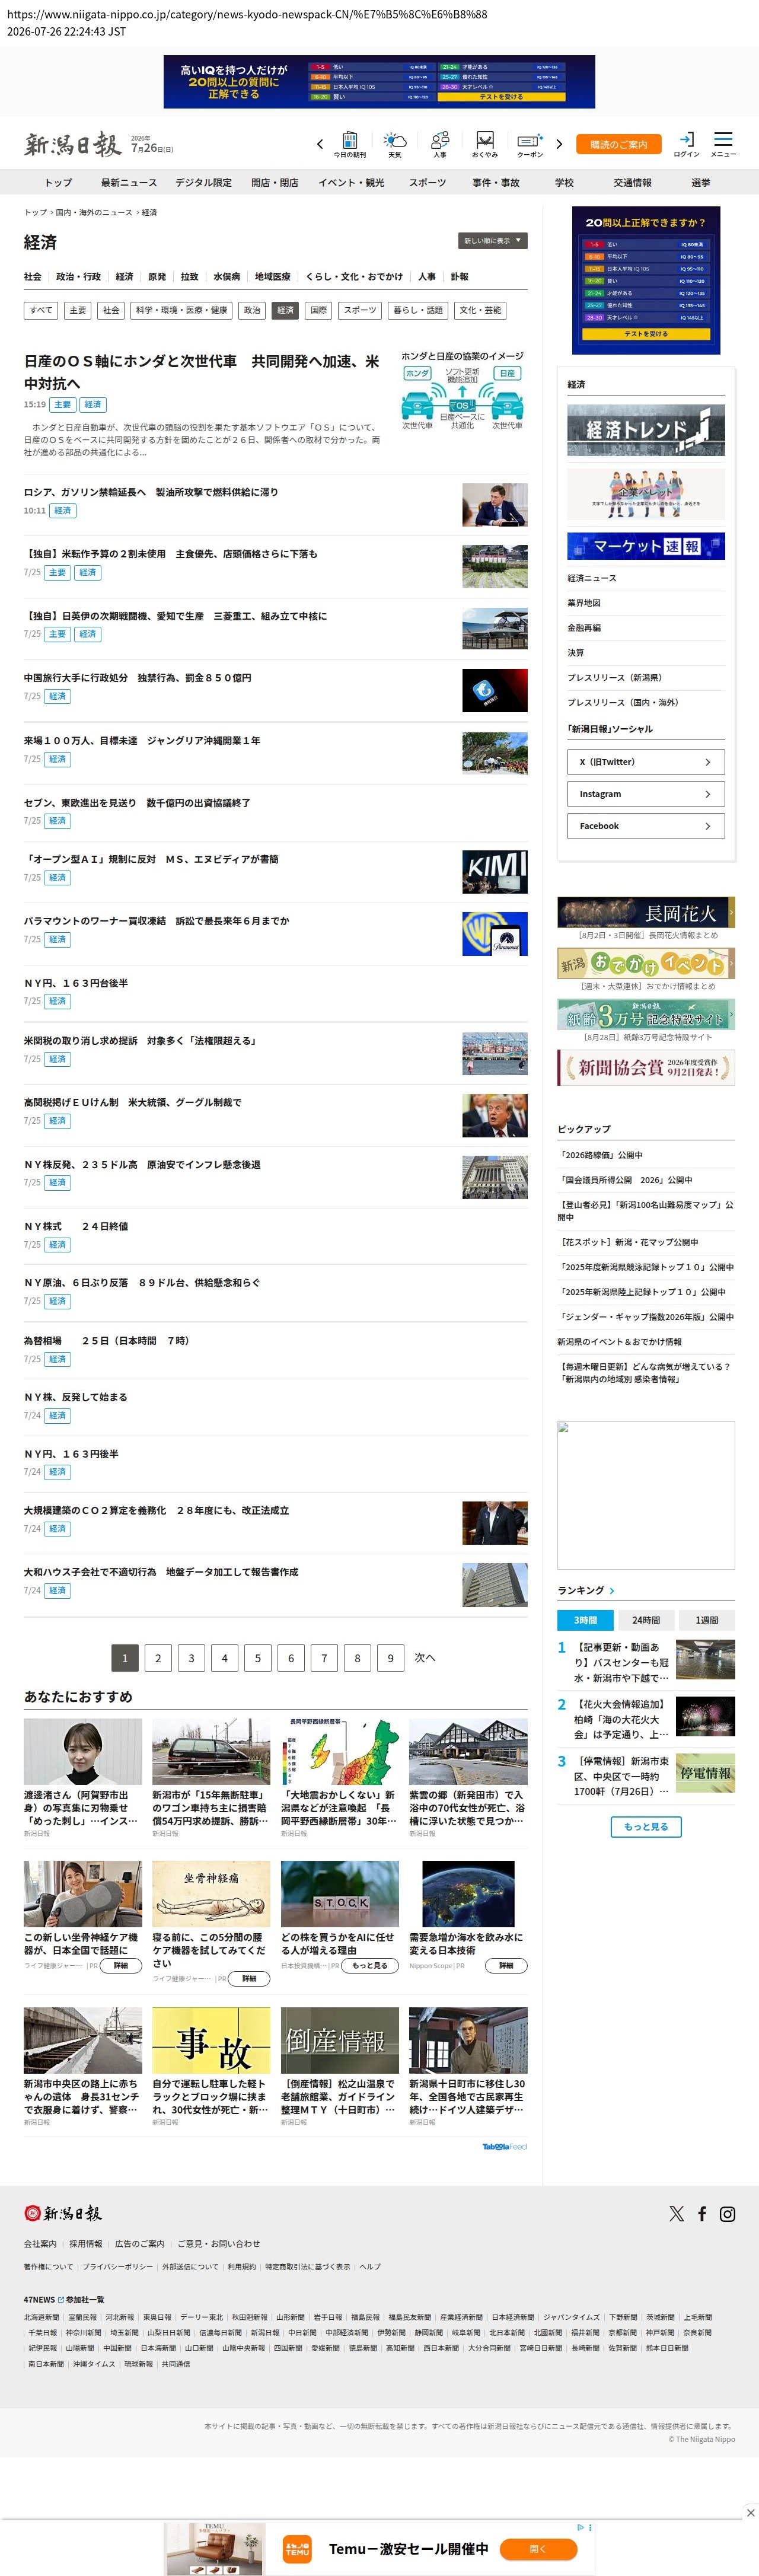The image size is (759, 2576).
Task: Open the 事件・事故 navigation item
Action: click(x=496, y=183)
